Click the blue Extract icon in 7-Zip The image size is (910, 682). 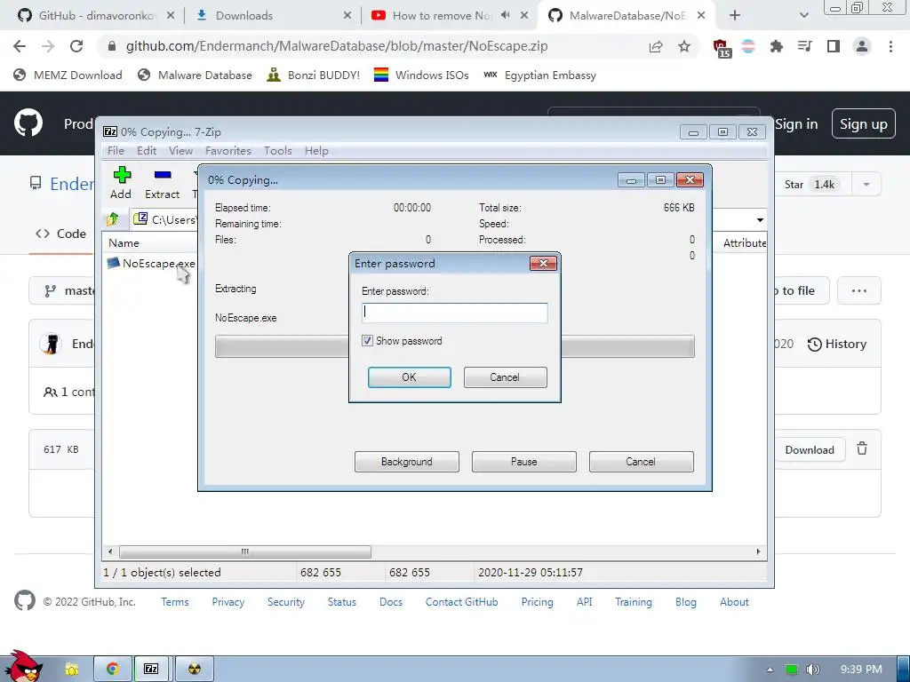[x=163, y=175]
